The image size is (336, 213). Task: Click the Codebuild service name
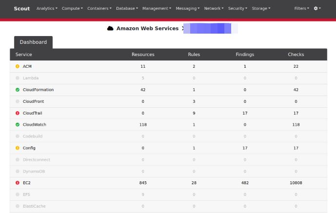pos(33,136)
